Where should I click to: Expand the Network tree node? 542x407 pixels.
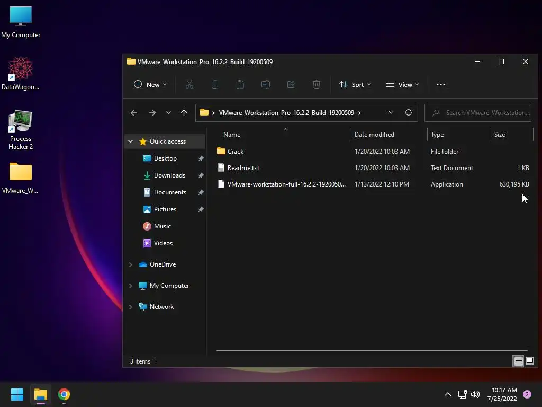(x=131, y=307)
